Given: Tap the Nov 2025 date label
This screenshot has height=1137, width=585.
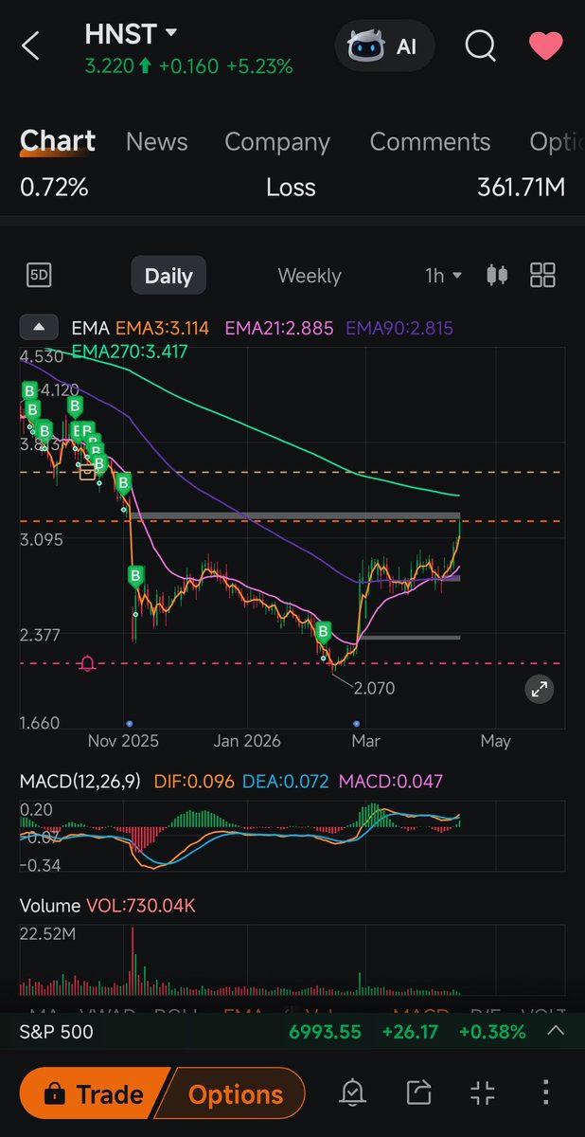Looking at the screenshot, I should 123,741.
